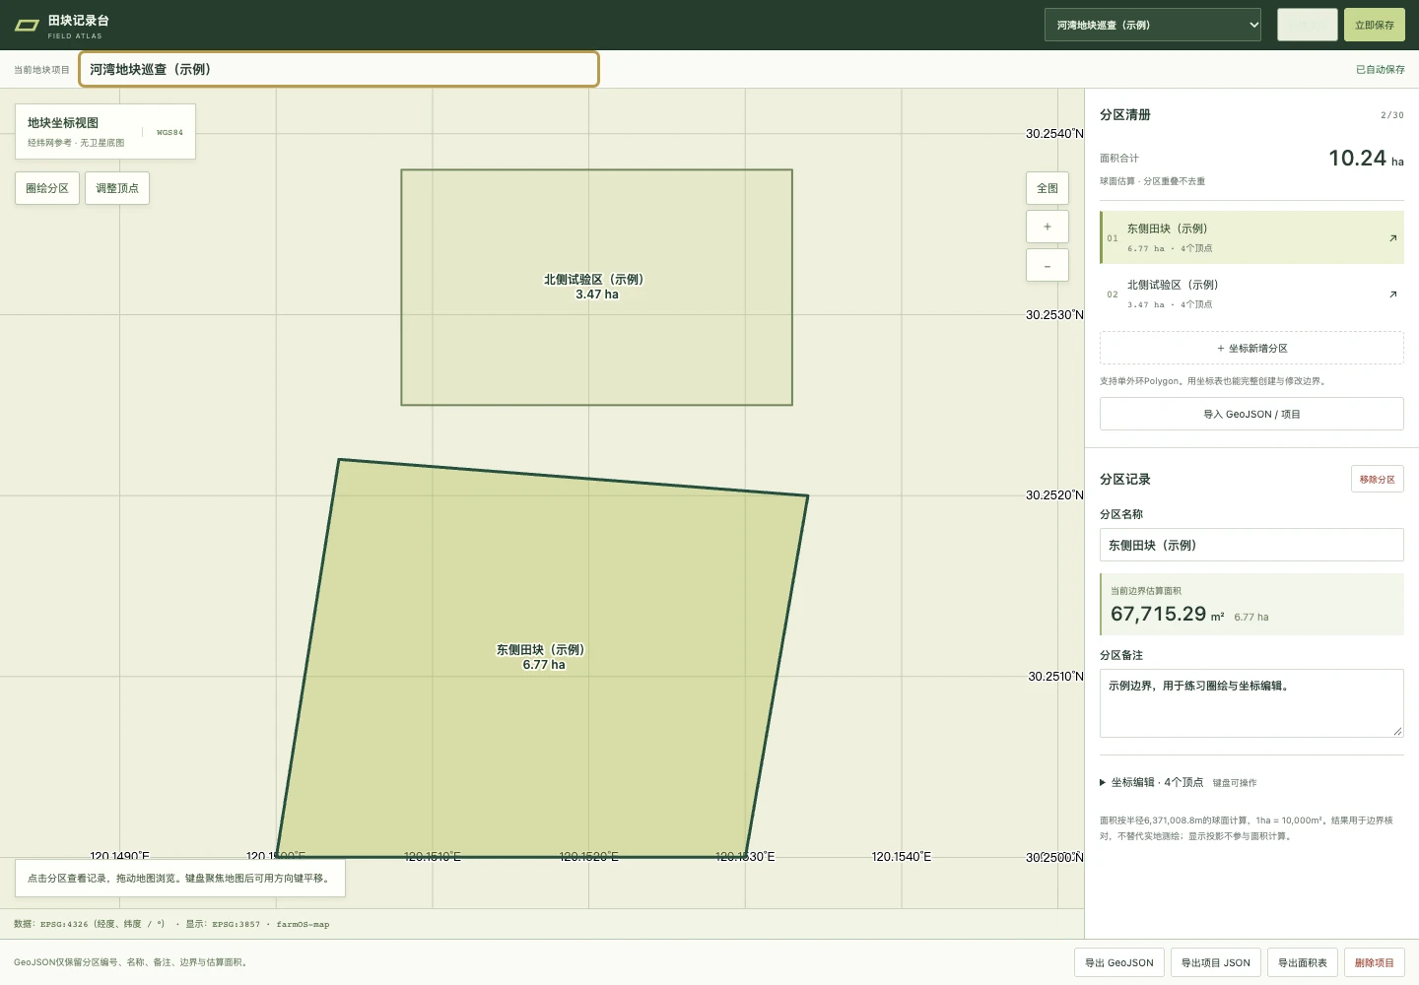The height and width of the screenshot is (985, 1419).
Task: Click the 导出 GeoJSON button
Action: point(1118,962)
